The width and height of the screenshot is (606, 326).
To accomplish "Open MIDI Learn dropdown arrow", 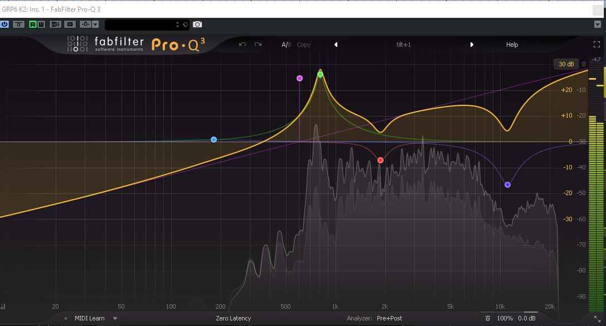I will (x=115, y=319).
